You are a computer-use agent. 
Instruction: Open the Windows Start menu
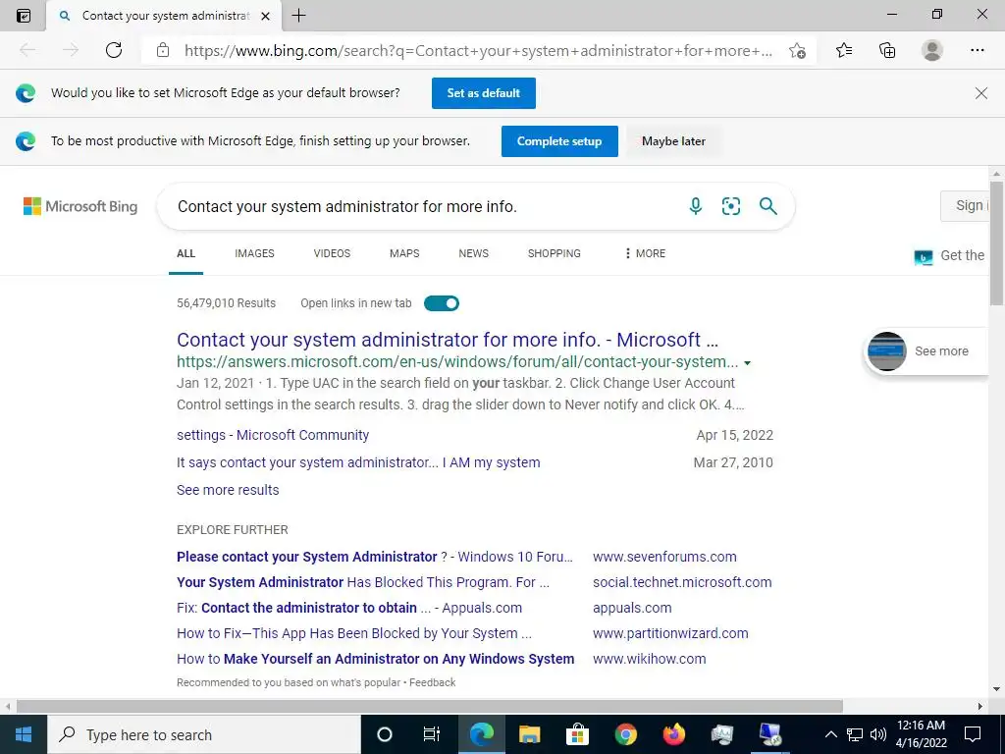24,734
